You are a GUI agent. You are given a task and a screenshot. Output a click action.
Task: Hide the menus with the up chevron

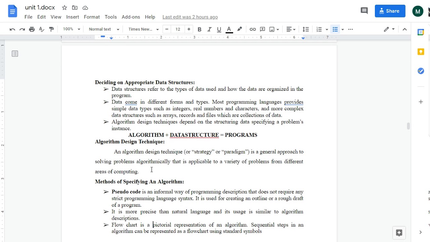click(x=404, y=29)
